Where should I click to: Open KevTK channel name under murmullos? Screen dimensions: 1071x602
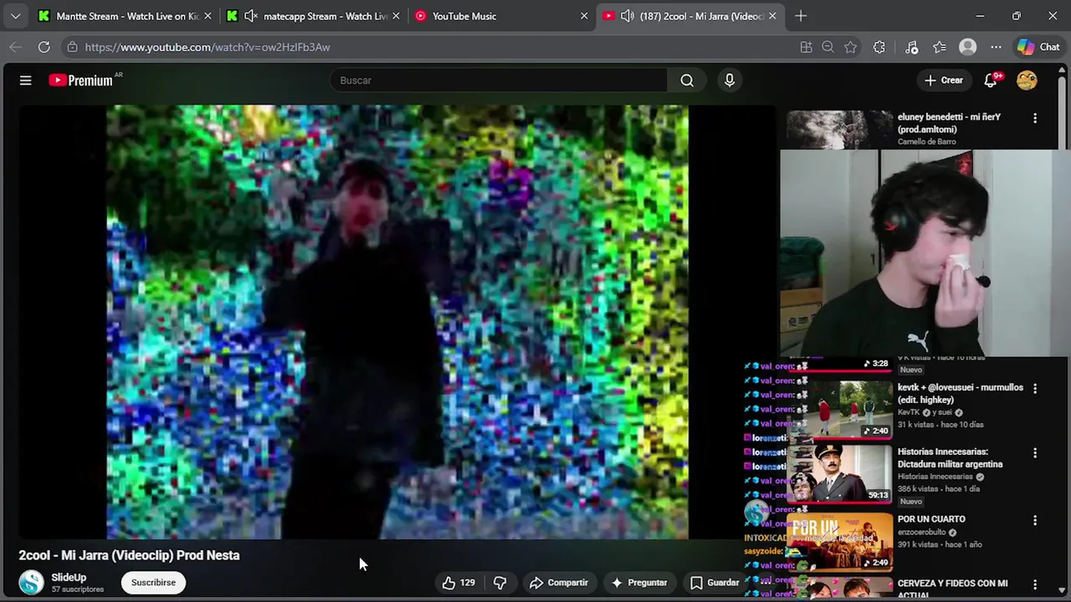(910, 412)
